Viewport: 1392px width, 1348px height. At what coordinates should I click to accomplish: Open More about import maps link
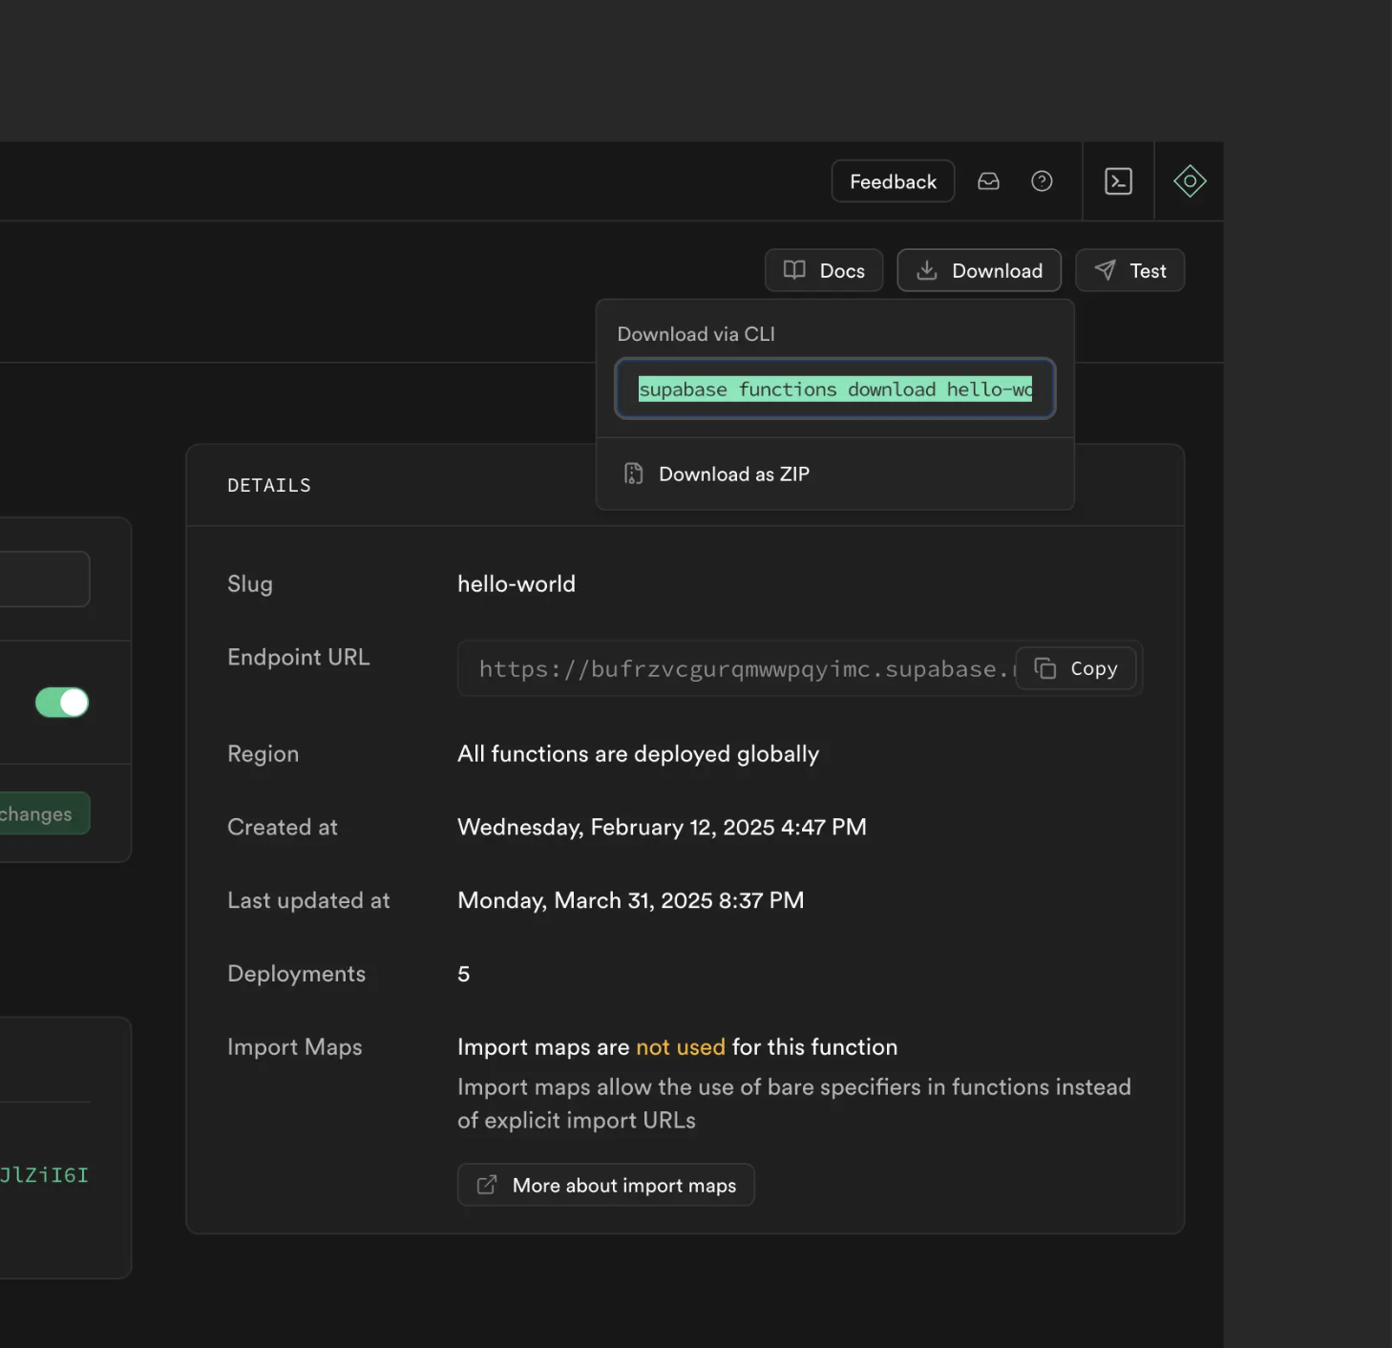[x=606, y=1185]
